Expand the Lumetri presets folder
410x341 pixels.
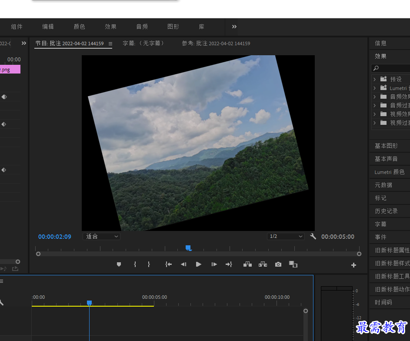point(374,88)
